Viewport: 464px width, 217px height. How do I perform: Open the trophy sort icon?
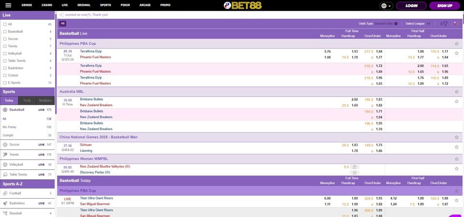click(x=444, y=24)
